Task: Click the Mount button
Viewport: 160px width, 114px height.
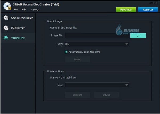Action: [77, 59]
